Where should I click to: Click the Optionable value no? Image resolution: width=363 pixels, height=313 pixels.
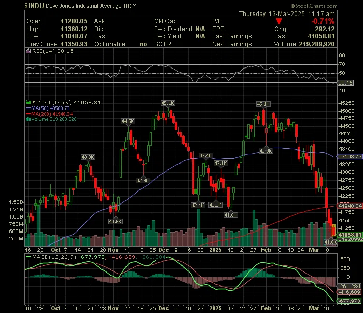[143, 44]
